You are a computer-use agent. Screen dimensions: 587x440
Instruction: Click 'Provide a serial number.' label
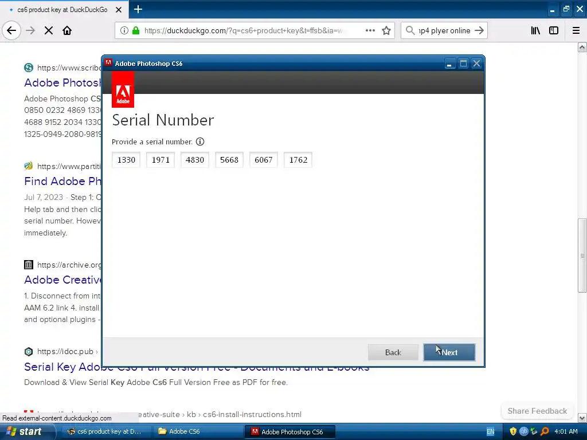(x=152, y=142)
